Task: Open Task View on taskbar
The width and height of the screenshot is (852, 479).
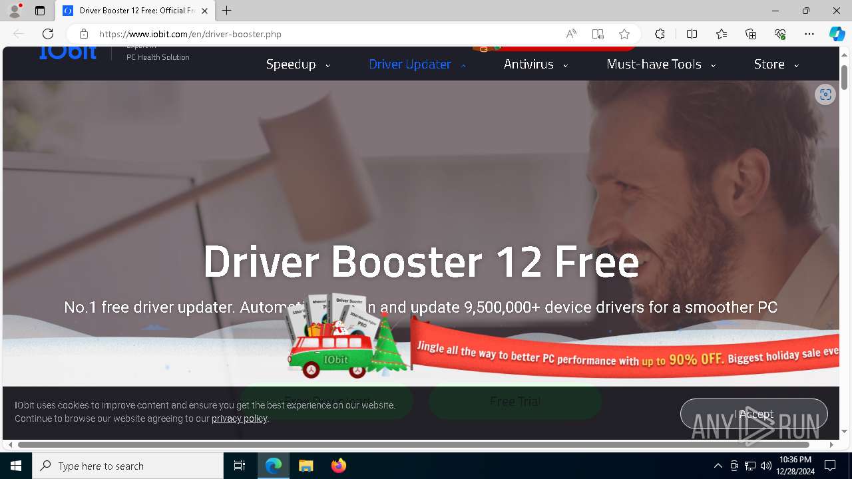Action: pyautogui.click(x=240, y=466)
